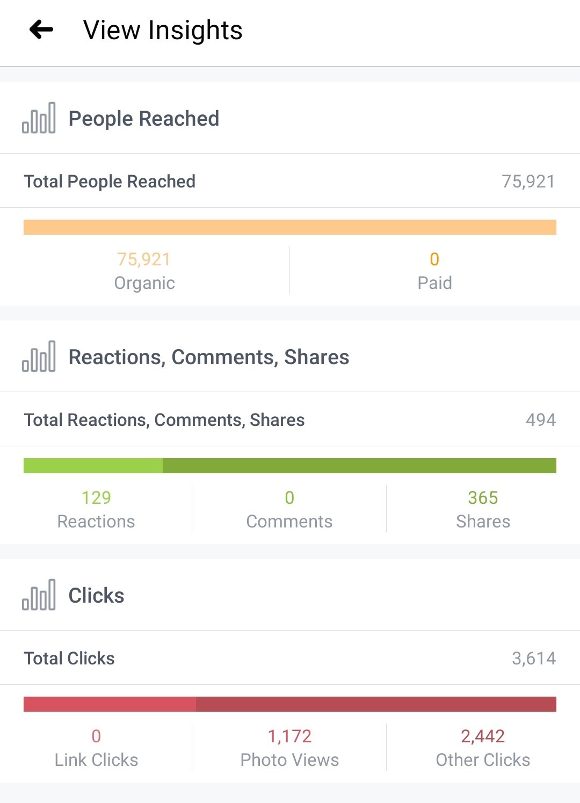Click the Clicks section bar chart icon
The height and width of the screenshot is (803, 580).
[x=39, y=595]
